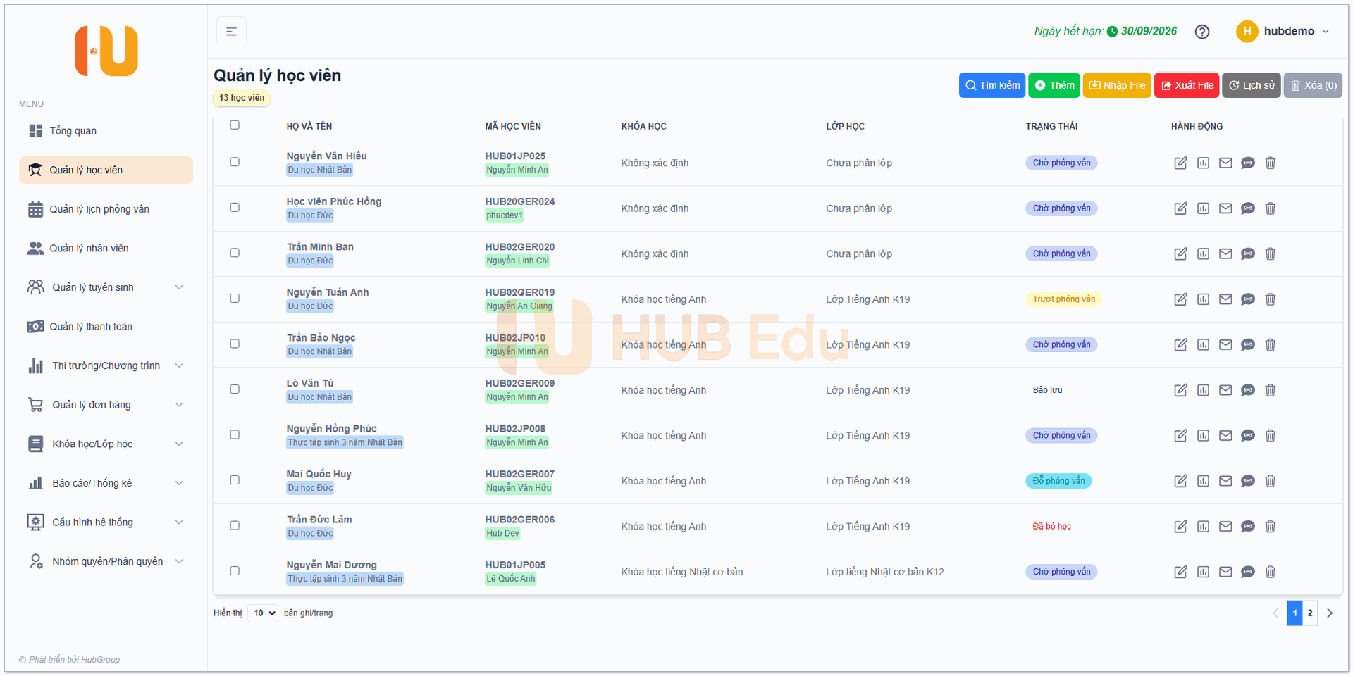The height and width of the screenshot is (676, 1353).
Task: Click edit icon for Nguyễn Văn Hiếu
Action: tap(1180, 163)
